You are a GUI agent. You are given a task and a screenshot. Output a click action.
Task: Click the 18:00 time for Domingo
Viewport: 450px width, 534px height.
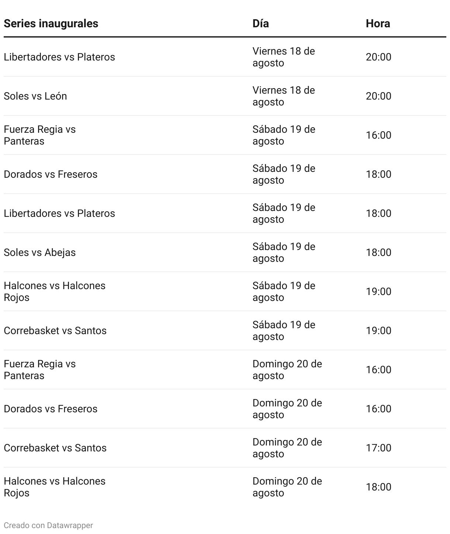pos(378,487)
